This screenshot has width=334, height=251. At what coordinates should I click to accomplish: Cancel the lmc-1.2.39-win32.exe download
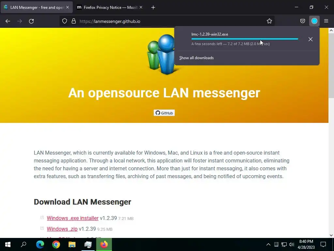[311, 39]
